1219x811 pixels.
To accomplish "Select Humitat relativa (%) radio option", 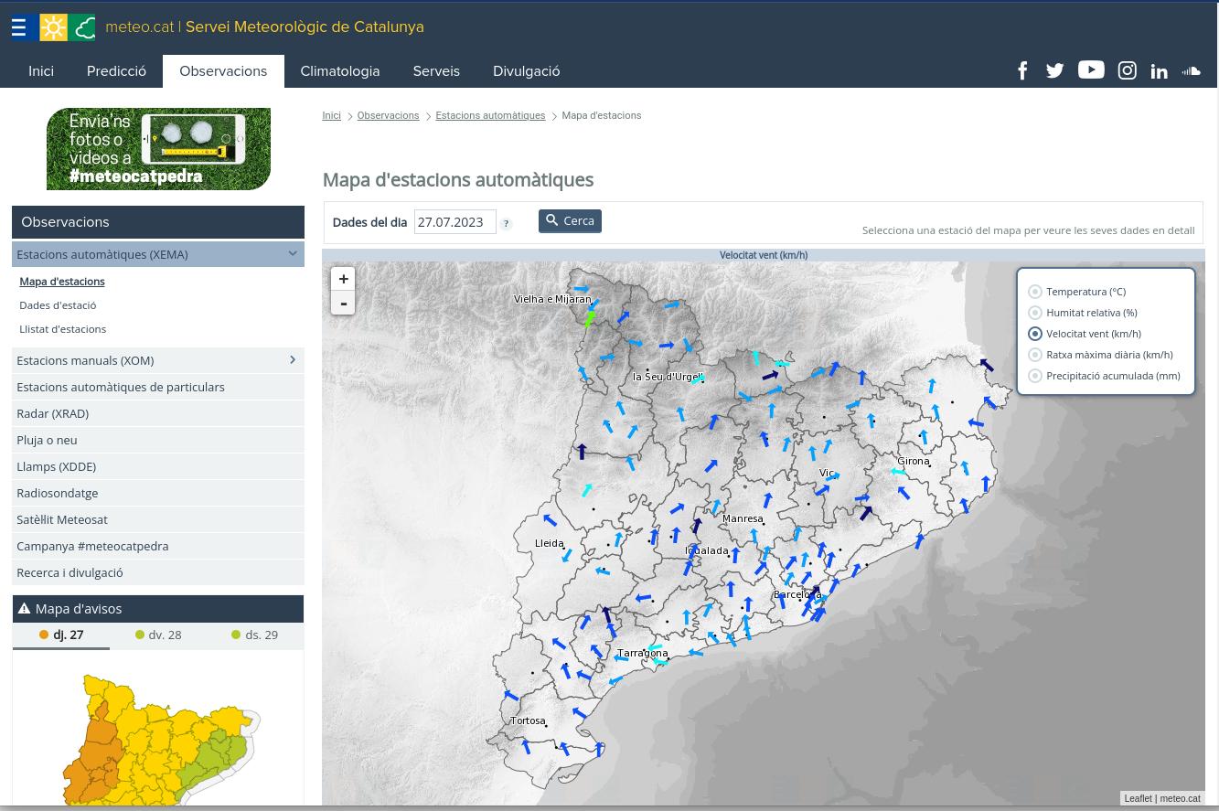I will click(x=1035, y=313).
